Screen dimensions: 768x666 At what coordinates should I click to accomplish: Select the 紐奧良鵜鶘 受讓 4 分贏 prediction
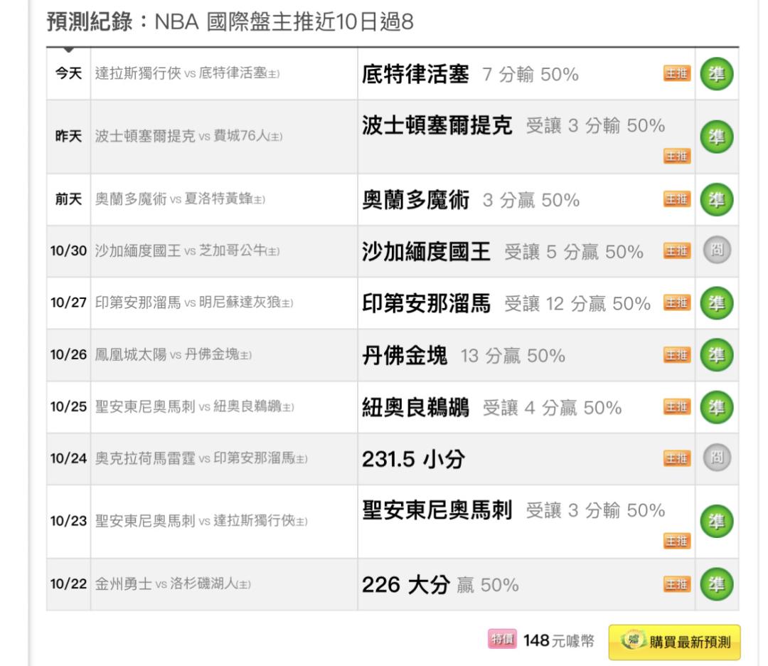point(492,408)
